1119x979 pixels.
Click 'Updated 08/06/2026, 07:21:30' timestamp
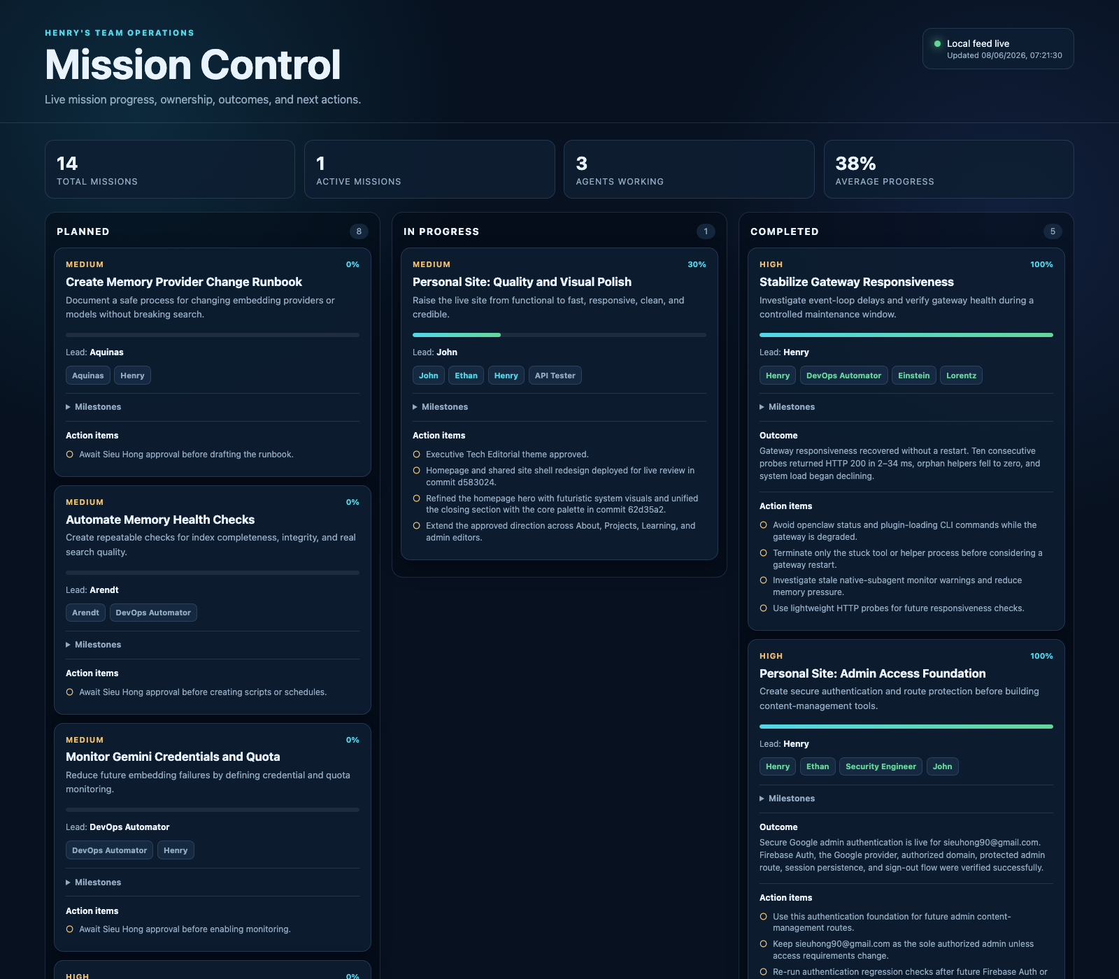click(1004, 55)
